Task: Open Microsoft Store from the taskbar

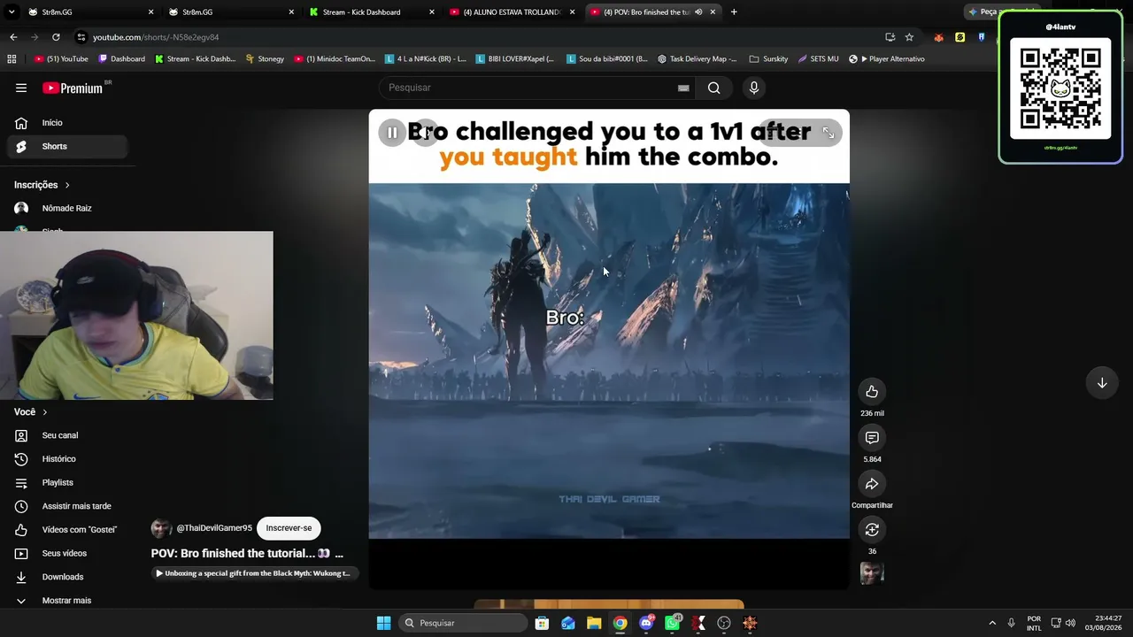Action: (542, 623)
